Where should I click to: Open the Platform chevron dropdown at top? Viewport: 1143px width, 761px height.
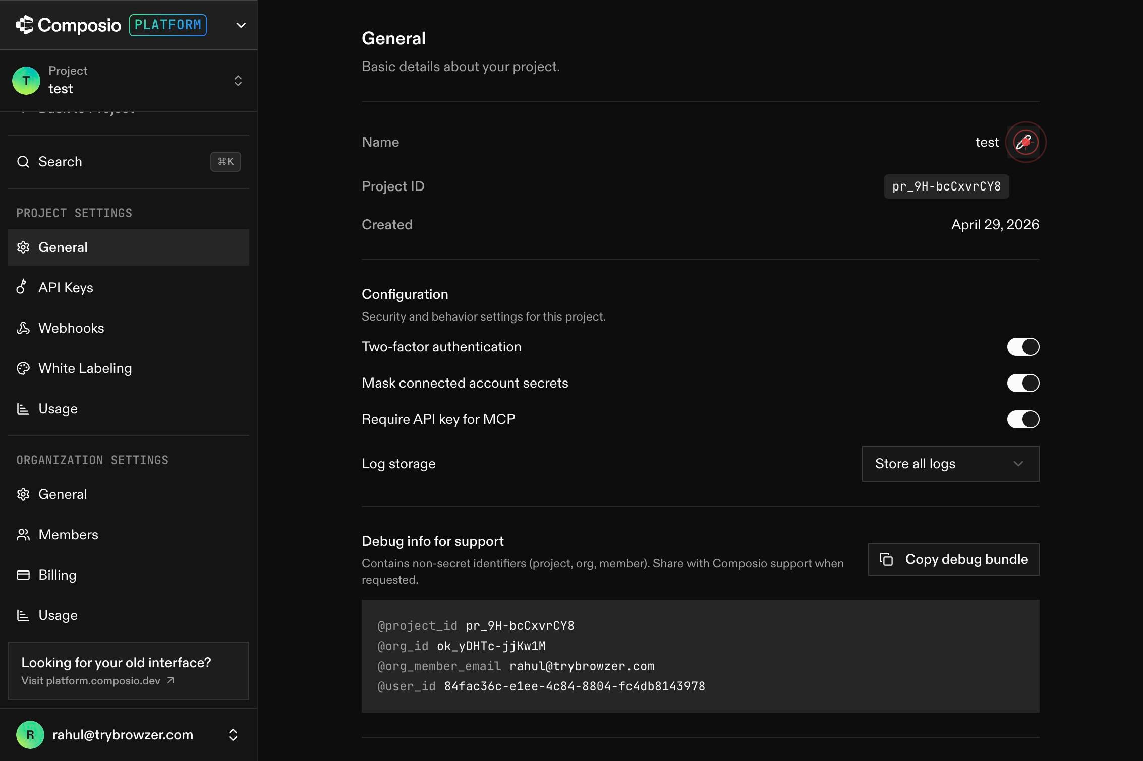coord(241,25)
